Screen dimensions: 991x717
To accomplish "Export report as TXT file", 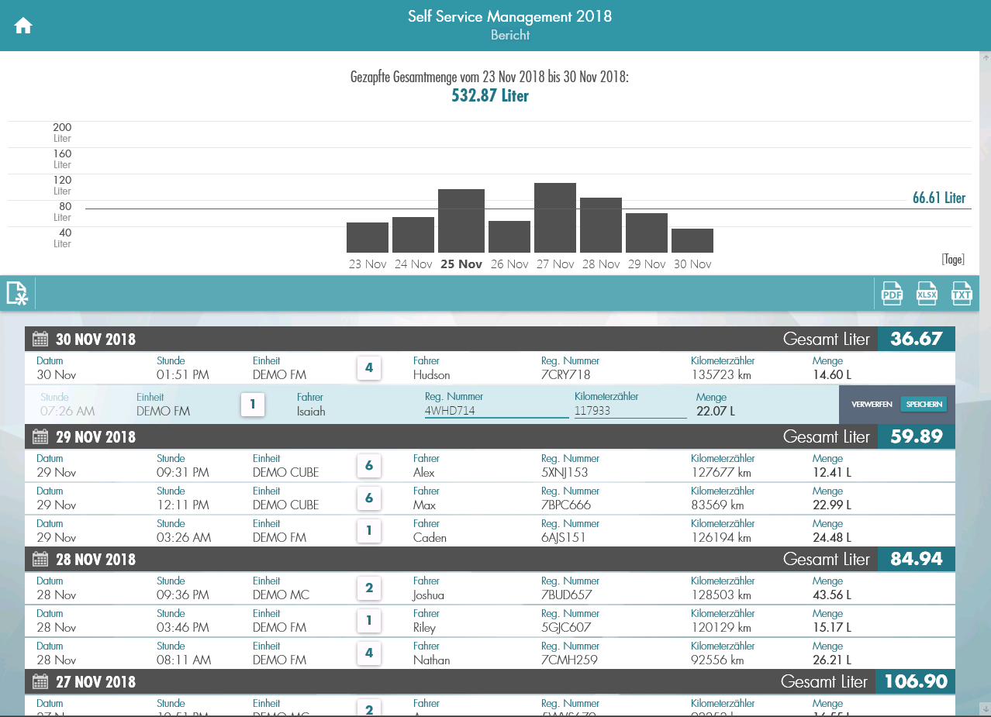I will 962,294.
